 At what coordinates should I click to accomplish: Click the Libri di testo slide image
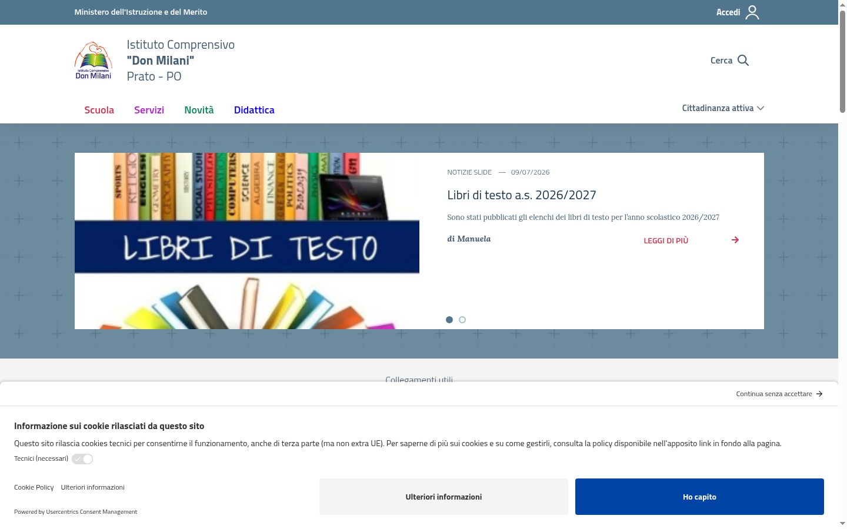247,241
